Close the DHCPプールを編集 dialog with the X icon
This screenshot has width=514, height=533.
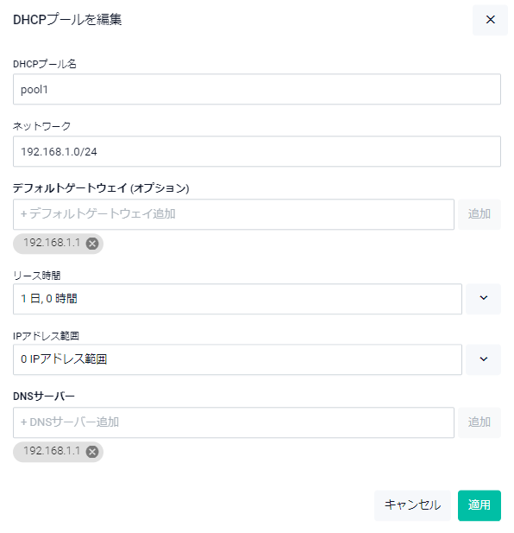click(x=490, y=20)
